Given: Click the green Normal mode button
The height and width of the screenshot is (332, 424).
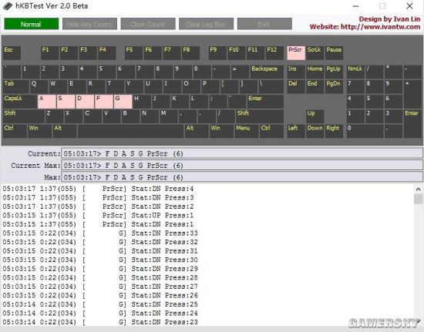Looking at the screenshot, I should point(32,24).
